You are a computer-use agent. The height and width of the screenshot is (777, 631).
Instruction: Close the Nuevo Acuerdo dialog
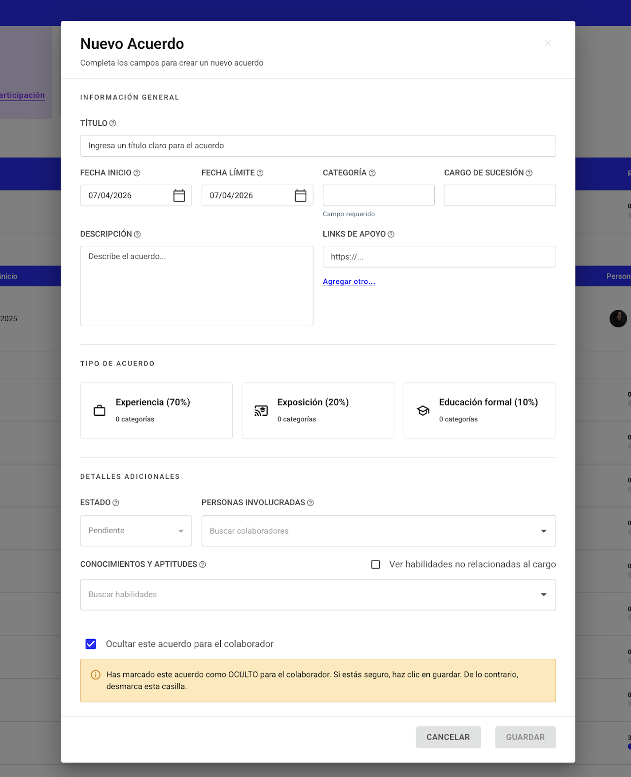click(547, 43)
